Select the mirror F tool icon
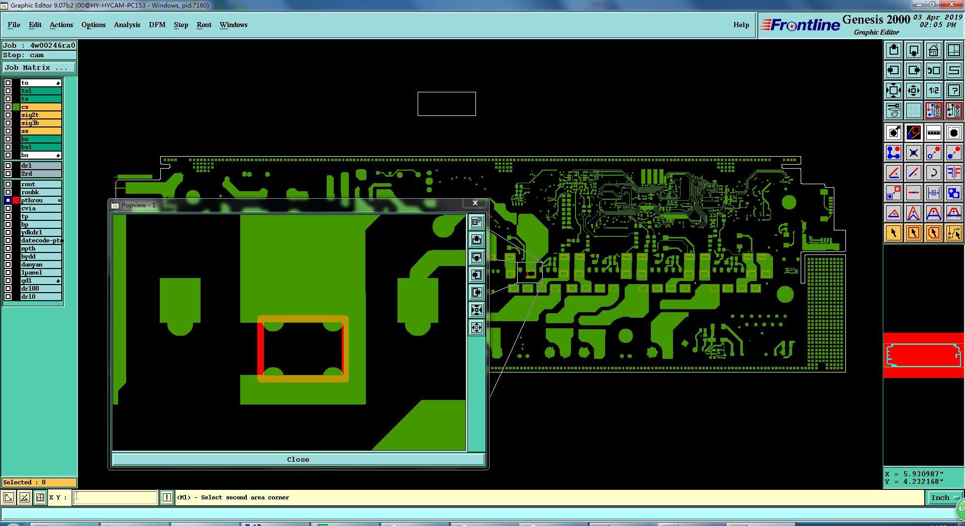 click(954, 173)
